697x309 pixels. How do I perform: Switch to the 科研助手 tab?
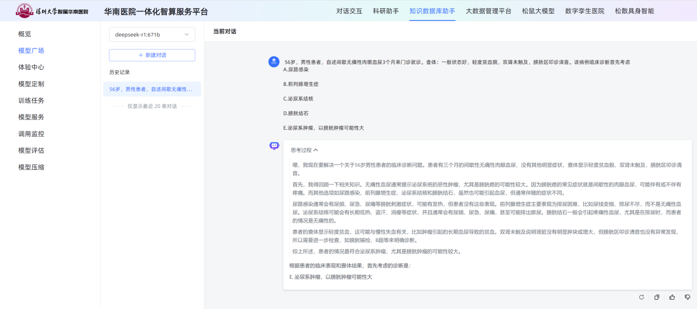pos(386,11)
